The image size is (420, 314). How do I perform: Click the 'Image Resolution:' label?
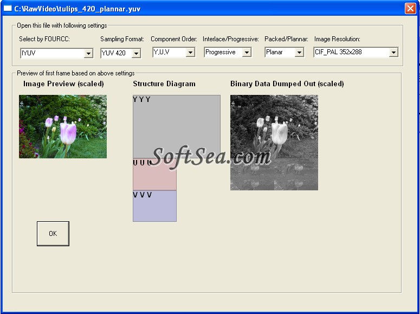tap(337, 39)
